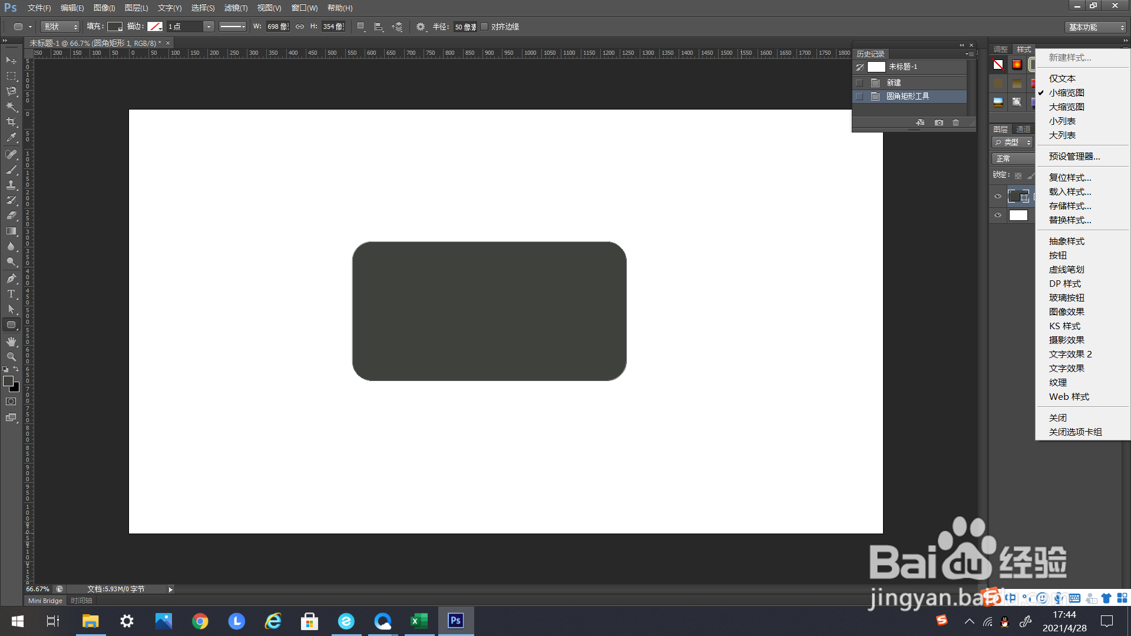The width and height of the screenshot is (1131, 636).
Task: Select the Magic Wand tool
Action: pos(11,107)
